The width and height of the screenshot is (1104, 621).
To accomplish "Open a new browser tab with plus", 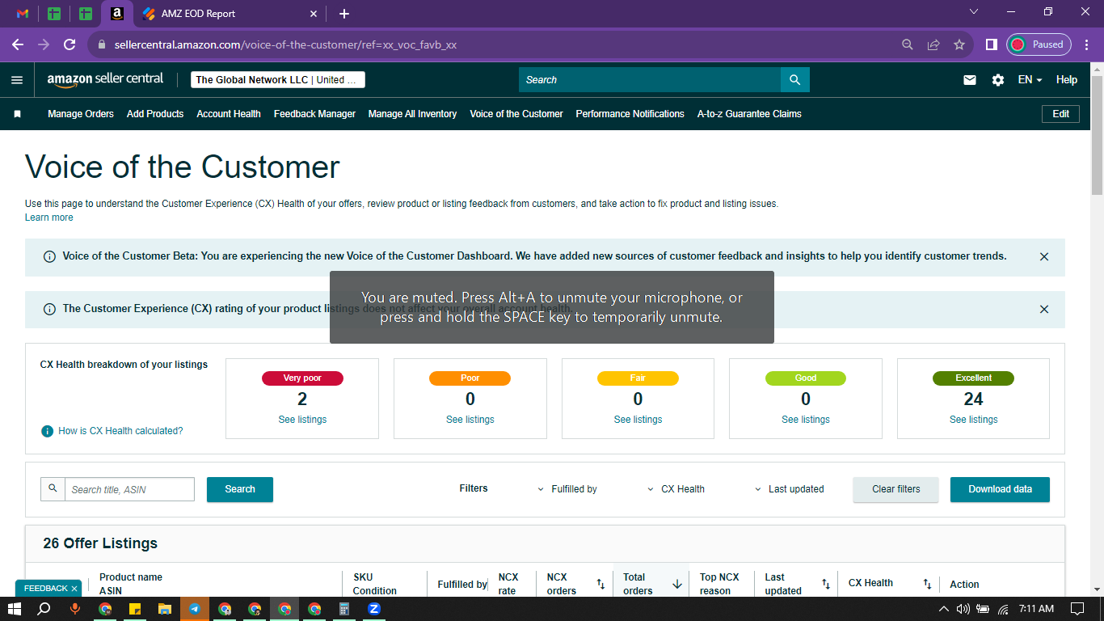I will tap(344, 14).
